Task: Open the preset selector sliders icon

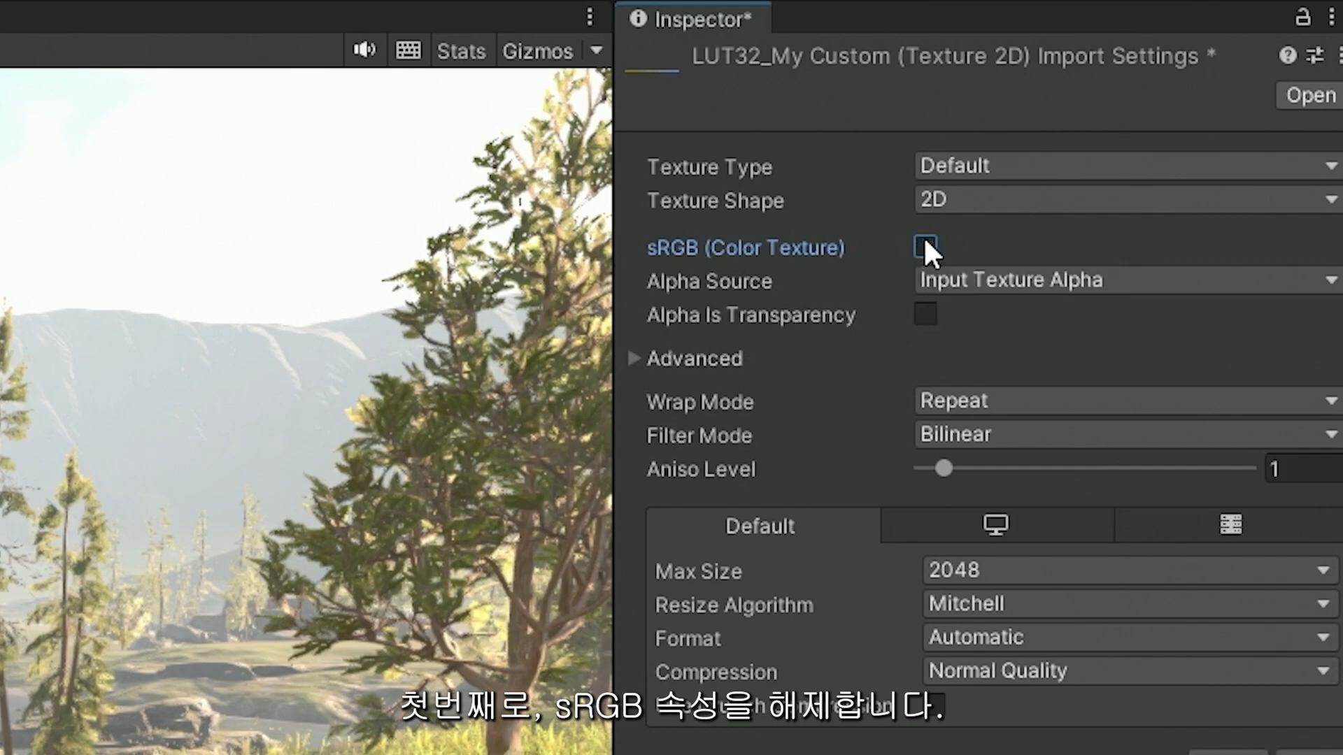Action: point(1314,55)
